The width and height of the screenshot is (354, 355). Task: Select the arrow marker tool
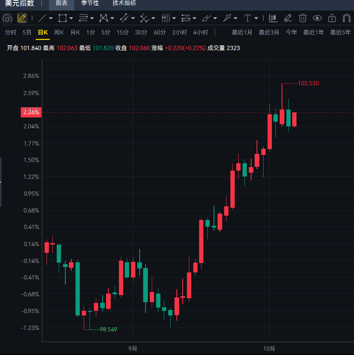227,18
